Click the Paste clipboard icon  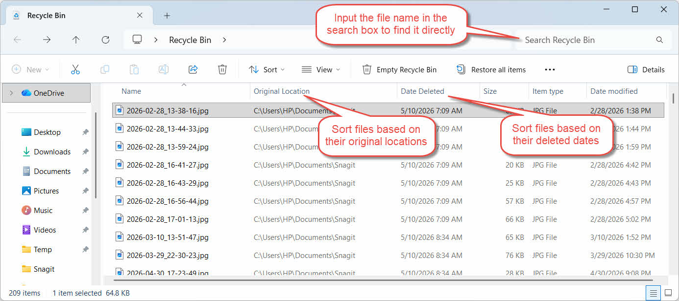134,69
